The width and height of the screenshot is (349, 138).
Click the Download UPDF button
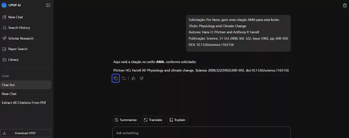tap(26, 133)
